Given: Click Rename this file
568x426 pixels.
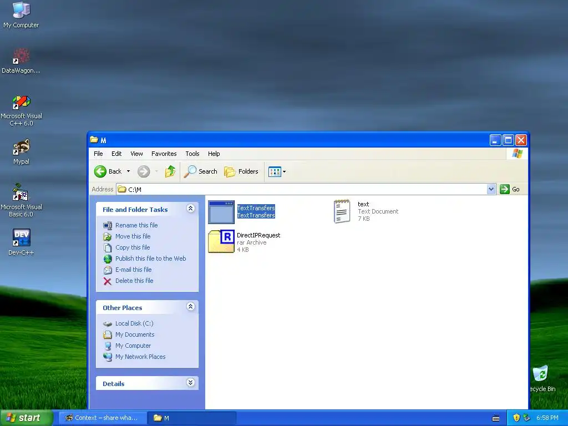Looking at the screenshot, I should point(136,225).
